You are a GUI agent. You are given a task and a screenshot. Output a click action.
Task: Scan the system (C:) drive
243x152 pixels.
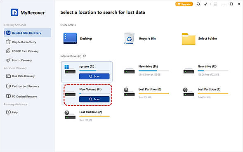pyautogui.click(x=94, y=76)
